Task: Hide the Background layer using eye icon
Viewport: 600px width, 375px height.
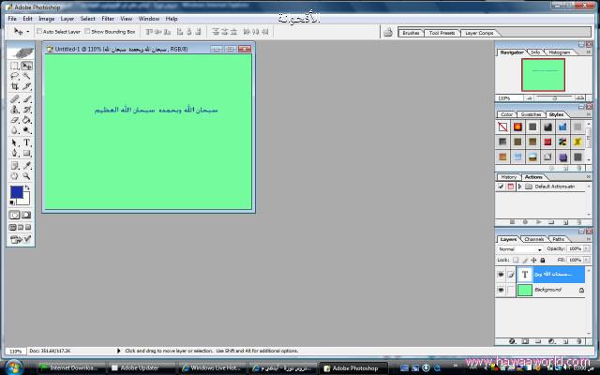Action: tap(501, 291)
